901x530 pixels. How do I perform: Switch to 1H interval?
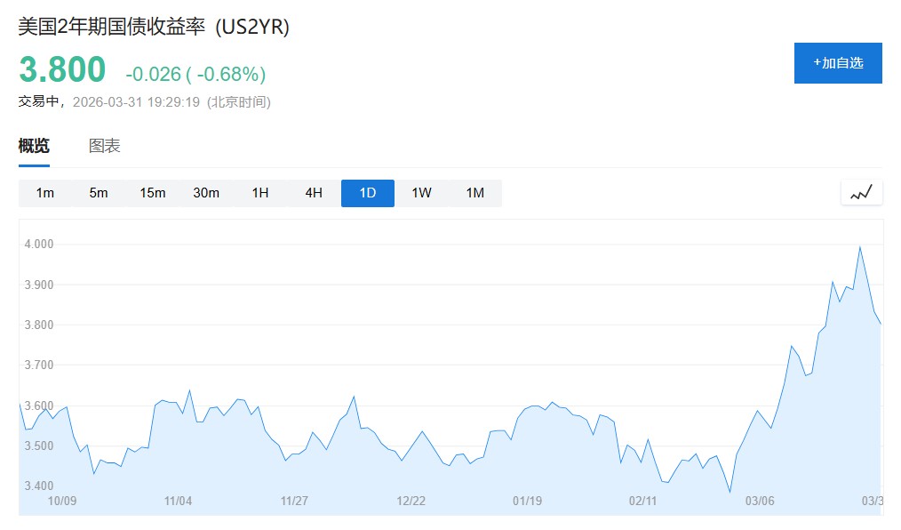260,193
